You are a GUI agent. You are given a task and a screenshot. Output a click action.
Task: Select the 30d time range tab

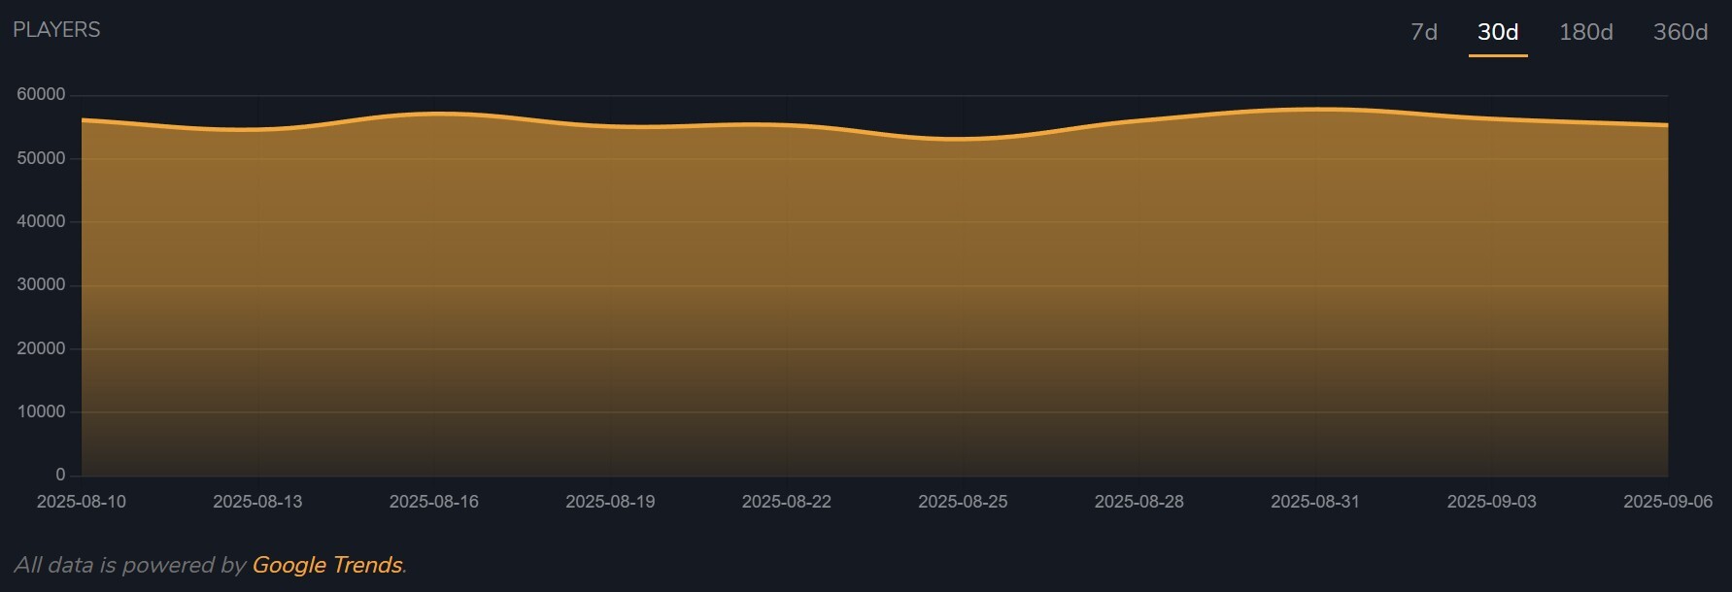point(1498,32)
